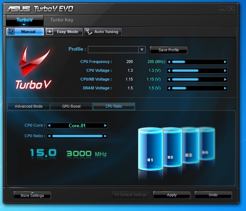This screenshot has height=211, width=246.
Task: Apply the current settings
Action: pos(172,195)
